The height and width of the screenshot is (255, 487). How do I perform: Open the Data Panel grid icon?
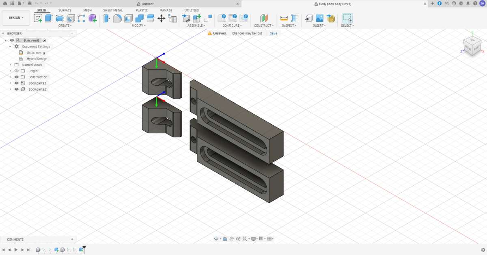coord(12,3)
